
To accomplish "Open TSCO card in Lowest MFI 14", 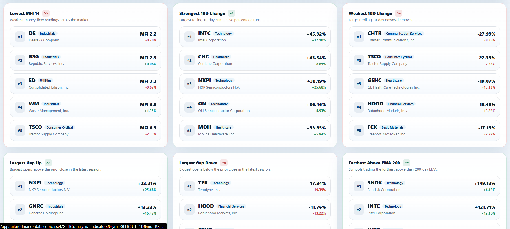I will tap(85, 131).
